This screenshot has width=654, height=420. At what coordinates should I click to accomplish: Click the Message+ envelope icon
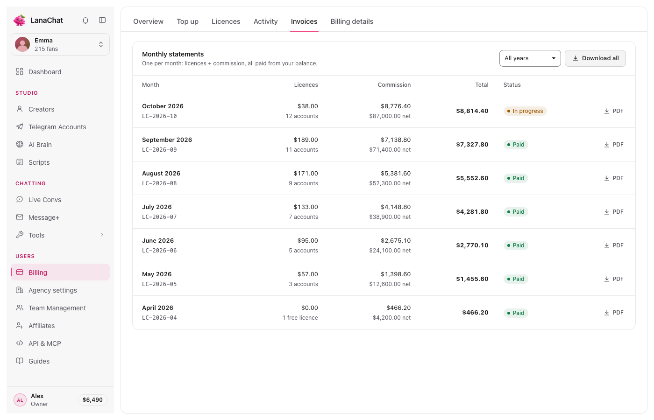tap(20, 217)
